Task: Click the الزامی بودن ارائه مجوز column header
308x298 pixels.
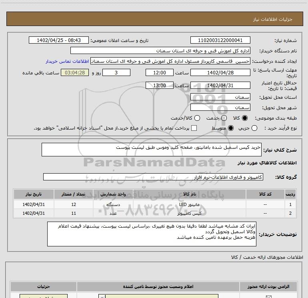Action: (268, 287)
